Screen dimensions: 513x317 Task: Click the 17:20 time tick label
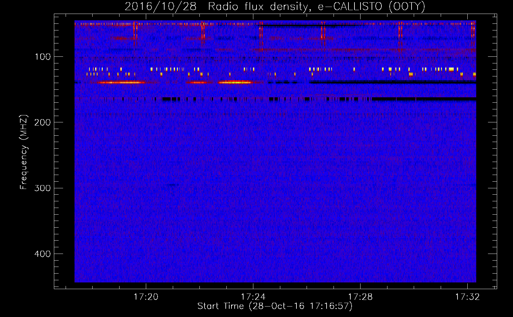tap(146, 297)
